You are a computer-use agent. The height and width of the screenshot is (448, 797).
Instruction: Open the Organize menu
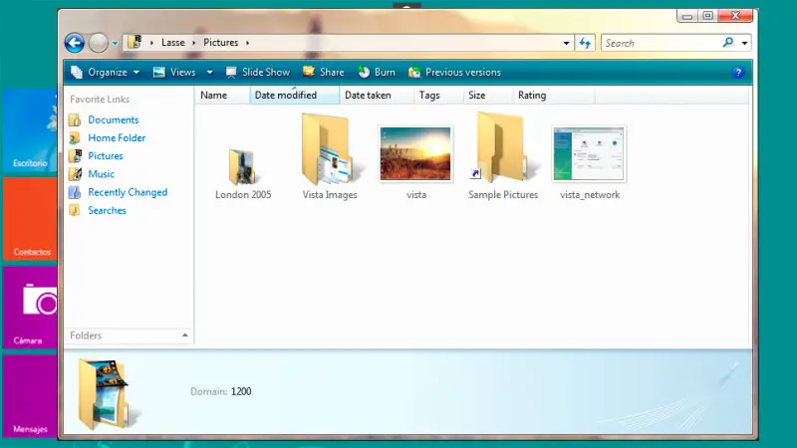pyautogui.click(x=105, y=72)
